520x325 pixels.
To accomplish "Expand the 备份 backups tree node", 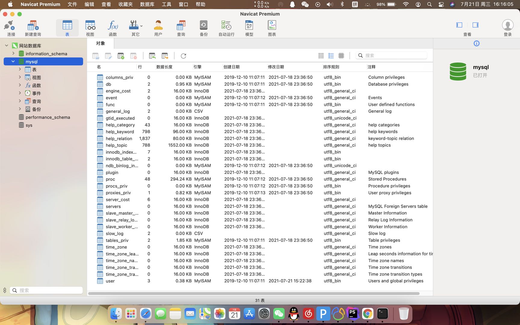I will (20, 109).
